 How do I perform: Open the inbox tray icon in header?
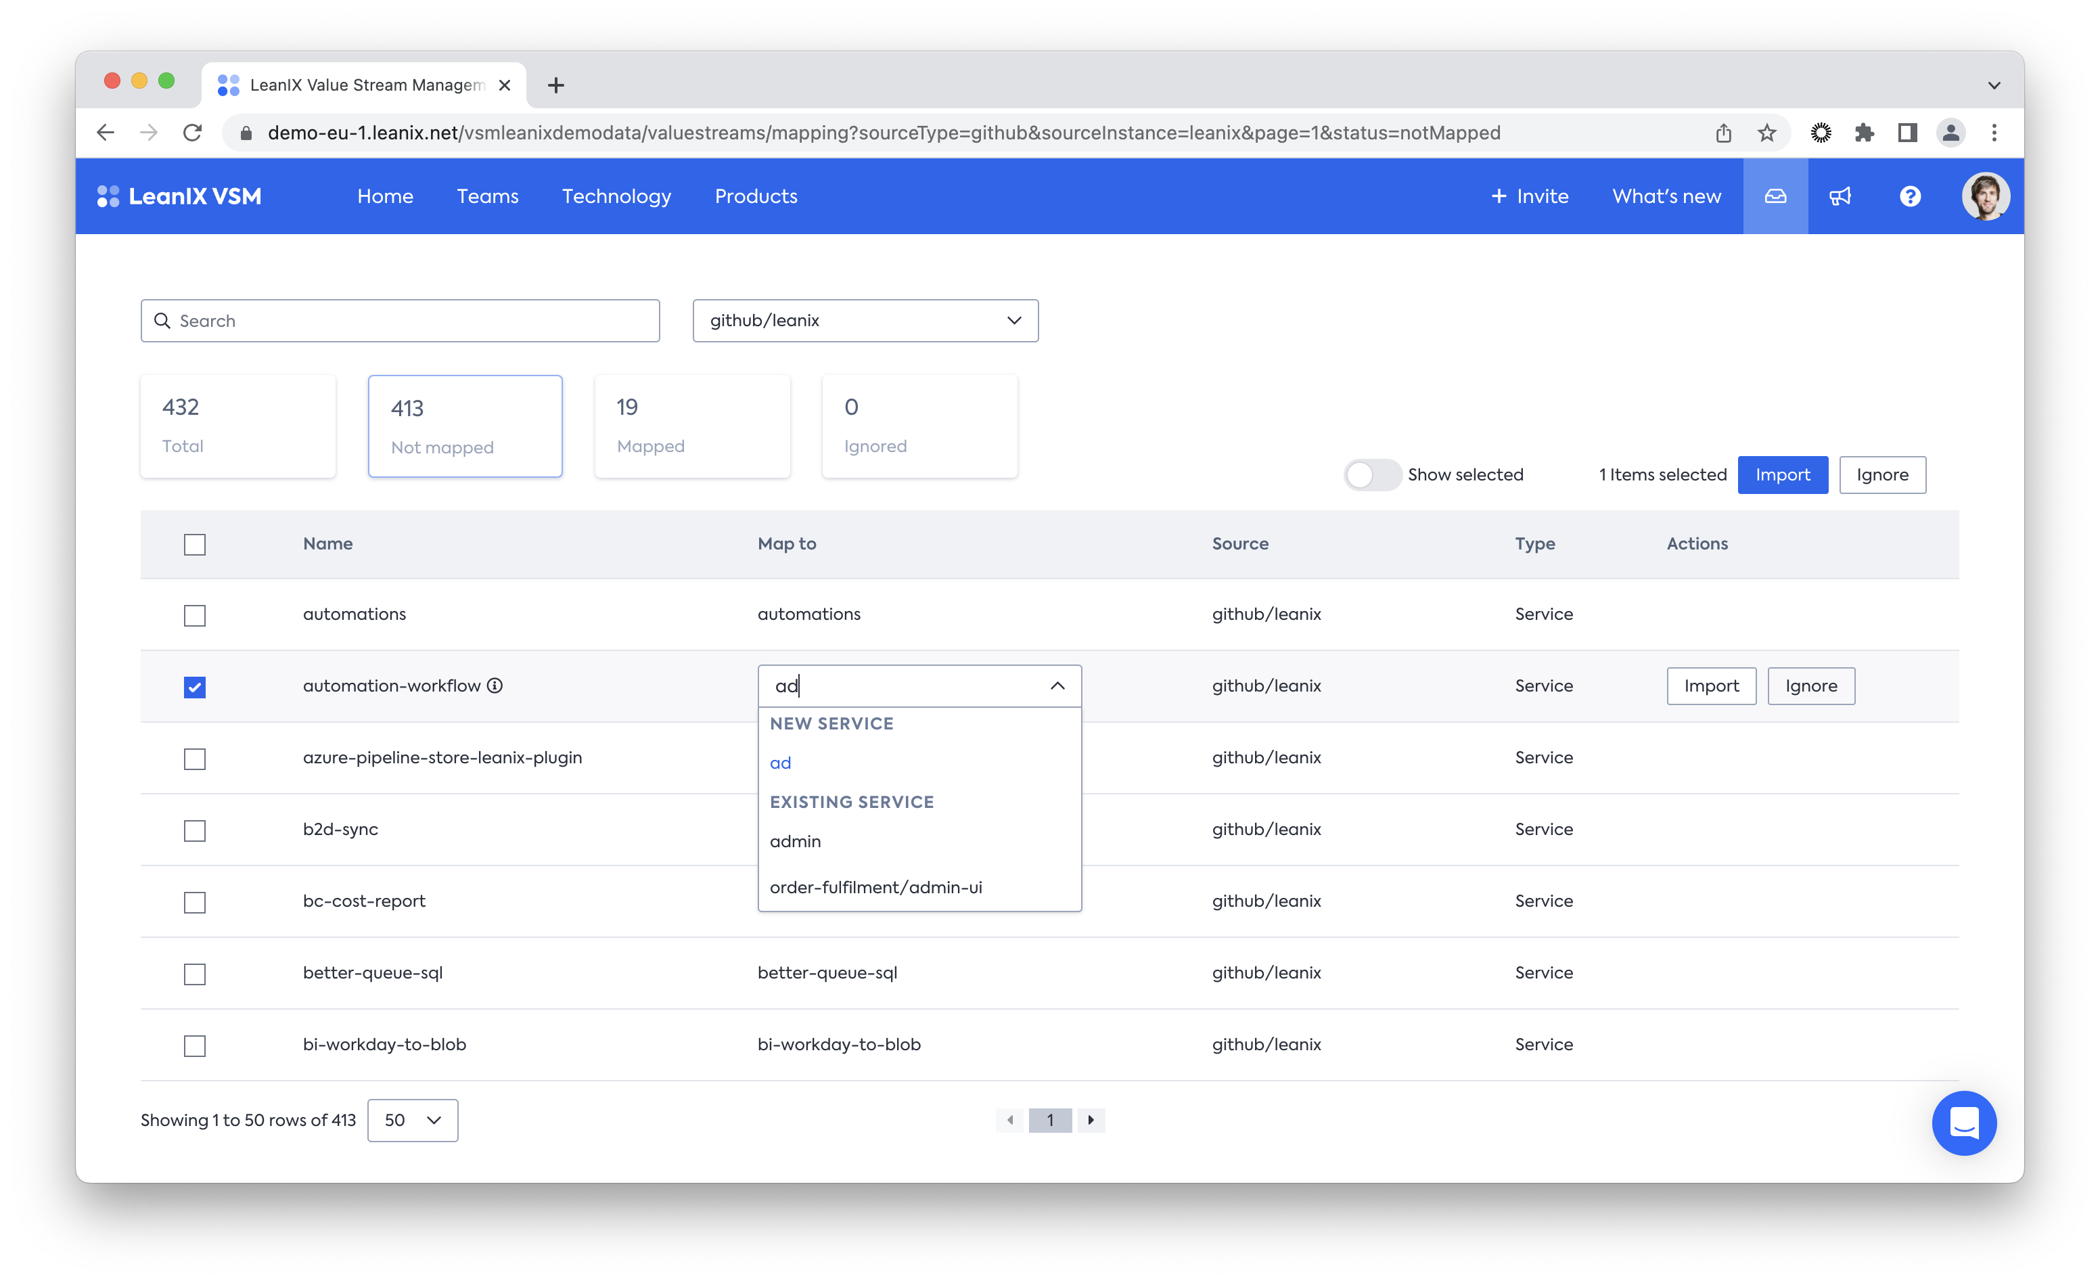point(1775,196)
